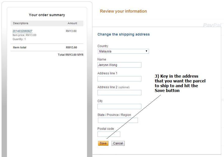Click the Country dropdown arrow
The width and height of the screenshot is (224, 157).
[x=146, y=51]
